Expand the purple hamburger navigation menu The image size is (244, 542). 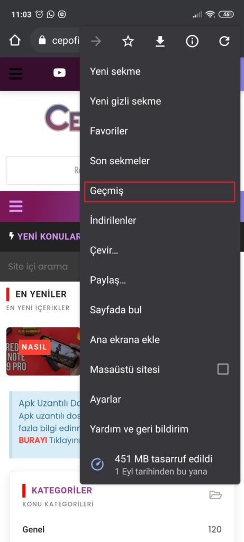(16, 206)
